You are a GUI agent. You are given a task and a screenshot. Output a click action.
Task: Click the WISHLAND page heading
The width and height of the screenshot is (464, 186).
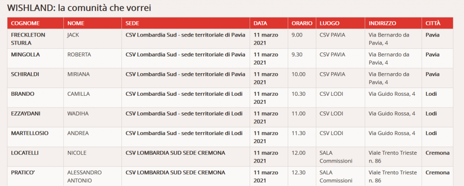[79, 8]
